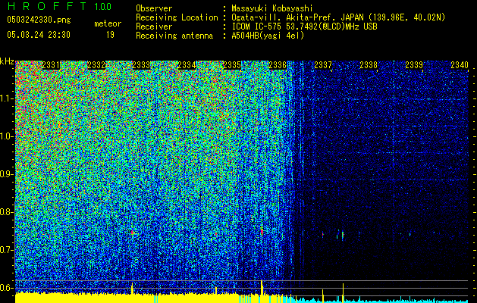Click the 2336 time marker
Viewport: 477px width, 303px height.
[x=278, y=65]
